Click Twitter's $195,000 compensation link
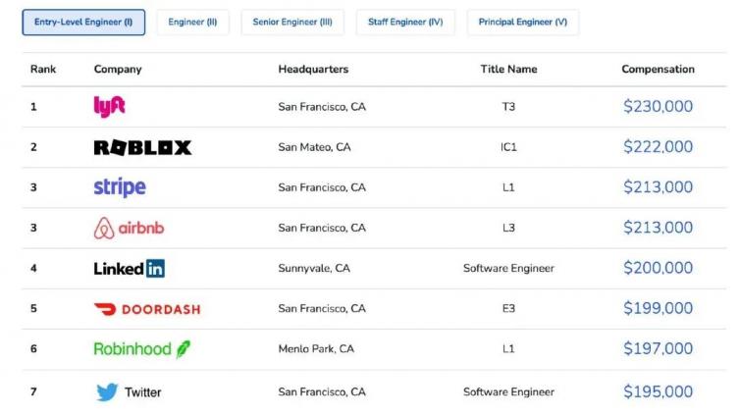The height and width of the screenshot is (416, 740). tap(658, 391)
